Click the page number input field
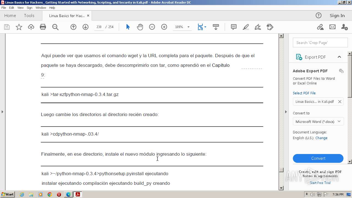352x198 pixels. pyautogui.click(x=99, y=27)
